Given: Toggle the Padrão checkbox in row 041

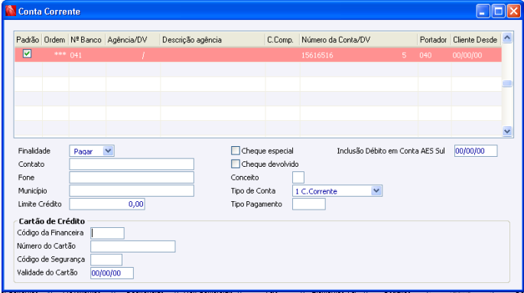Looking at the screenshot, I should (x=27, y=54).
